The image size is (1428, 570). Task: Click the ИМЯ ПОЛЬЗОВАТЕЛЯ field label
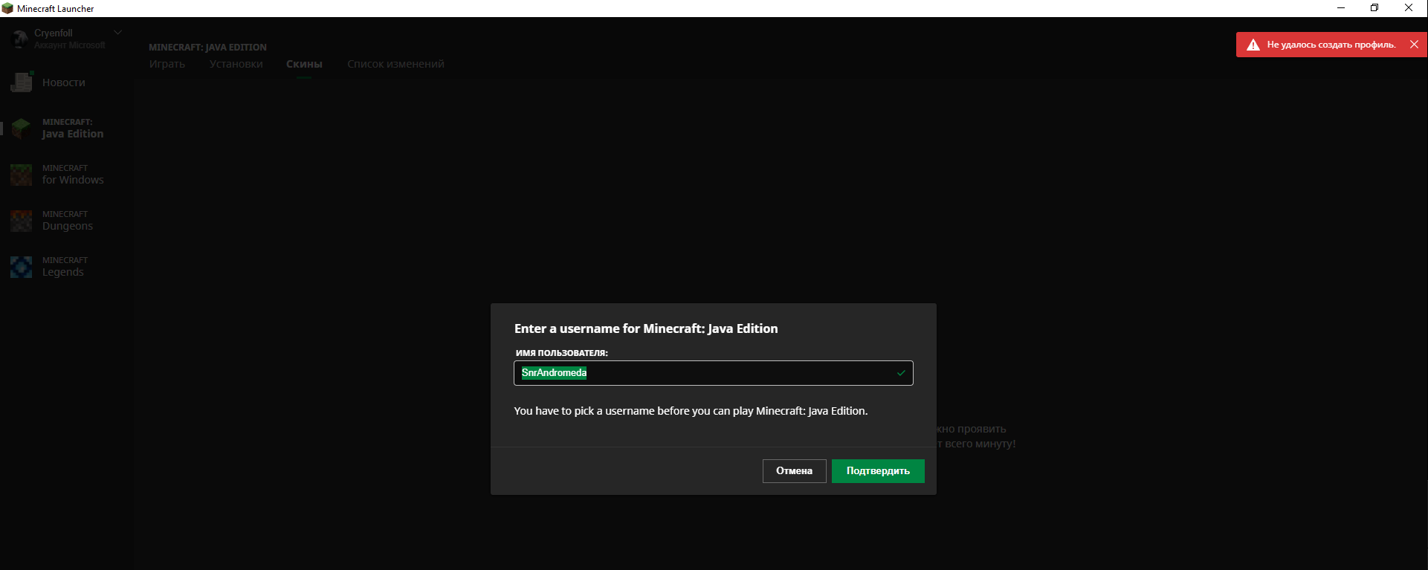tap(562, 353)
